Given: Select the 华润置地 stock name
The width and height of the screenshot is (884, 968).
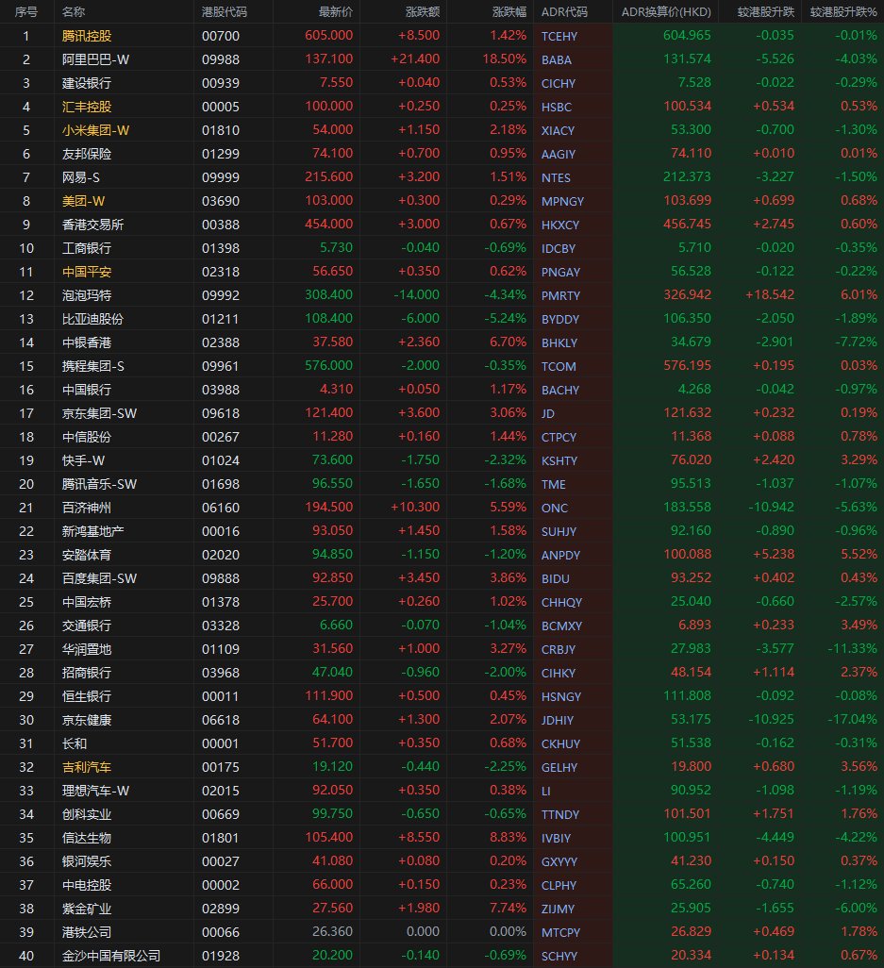Looking at the screenshot, I should 87,649.
